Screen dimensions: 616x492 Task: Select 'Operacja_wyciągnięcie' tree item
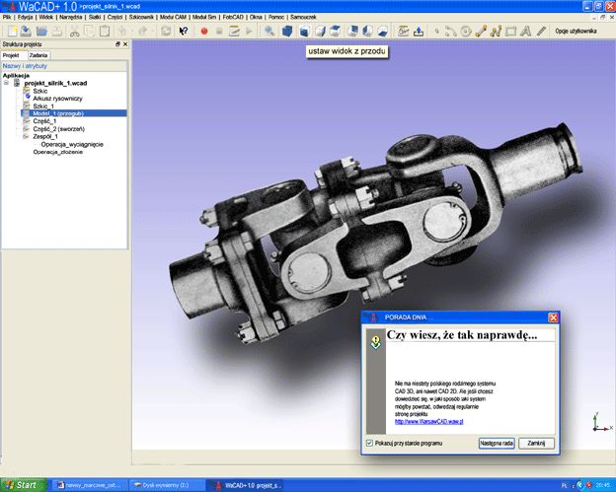pyautogui.click(x=72, y=144)
